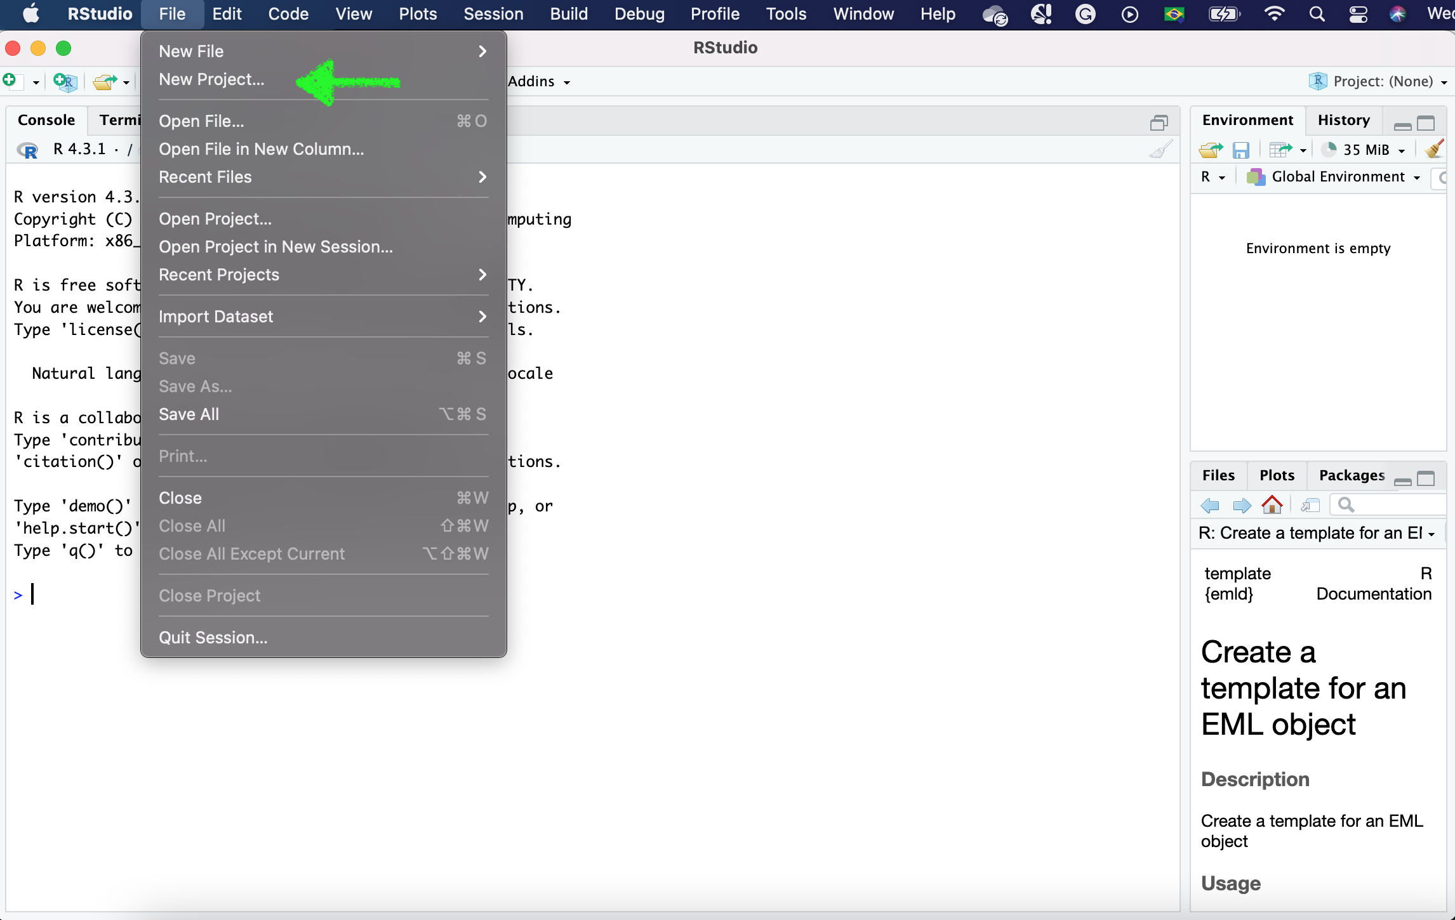Open the Global Environment dropdown
This screenshot has width=1455, height=920.
tap(1333, 177)
